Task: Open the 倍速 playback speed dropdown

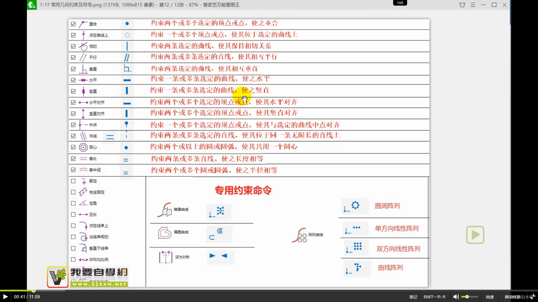Action: coord(490,296)
